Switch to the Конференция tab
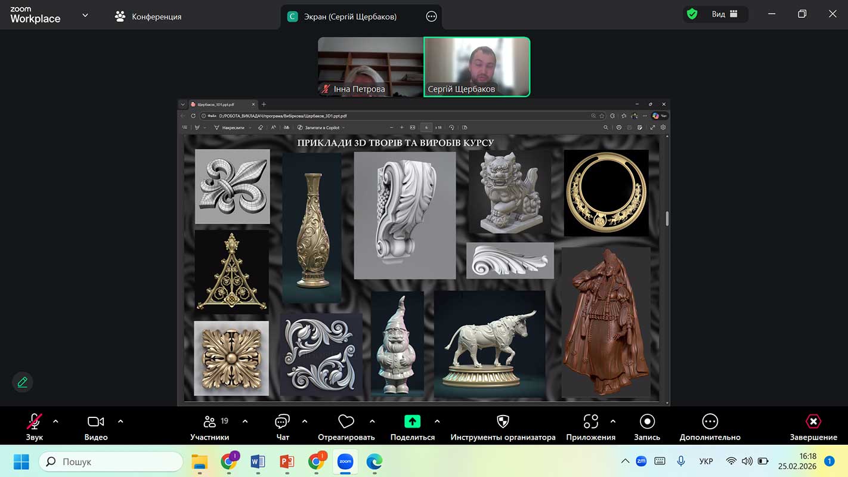Viewport: 848px width, 477px height. (148, 17)
